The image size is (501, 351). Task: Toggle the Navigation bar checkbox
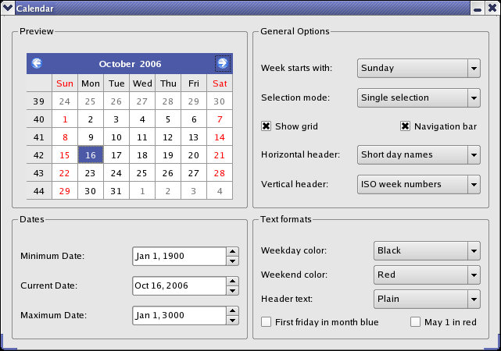pyautogui.click(x=406, y=126)
